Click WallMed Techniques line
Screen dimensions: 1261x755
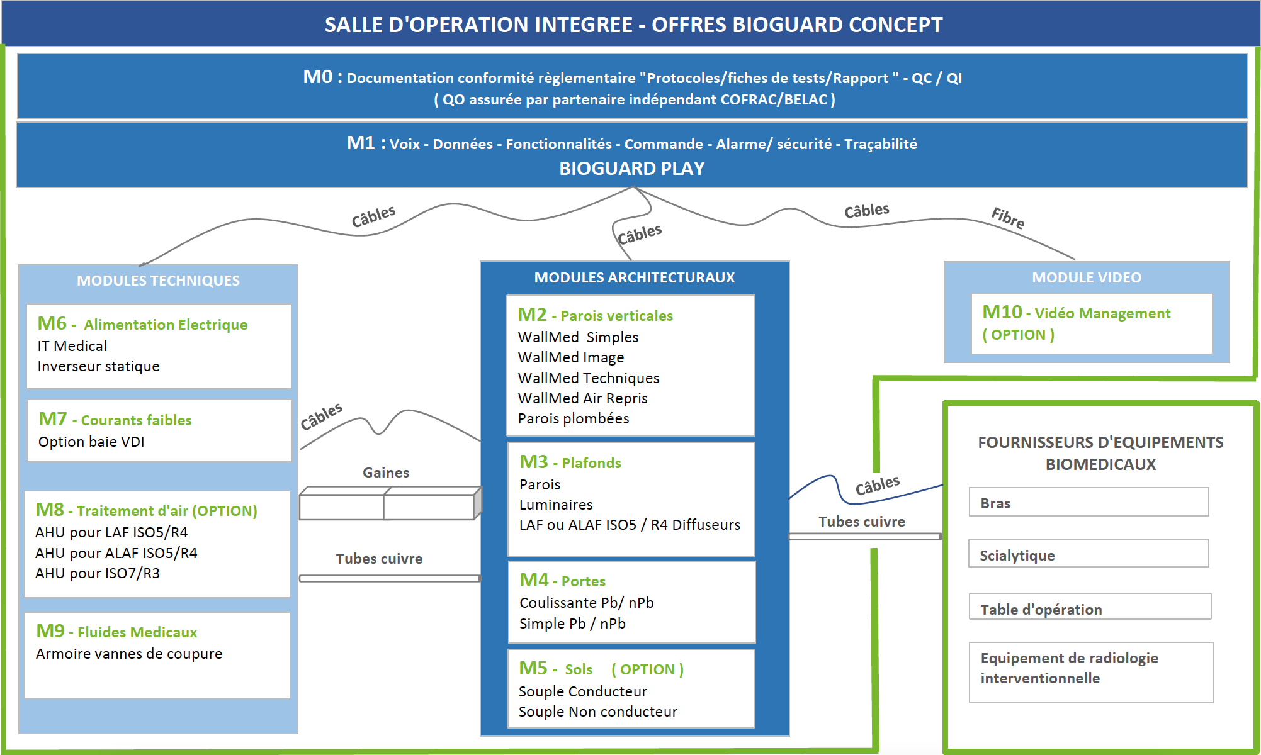(589, 378)
